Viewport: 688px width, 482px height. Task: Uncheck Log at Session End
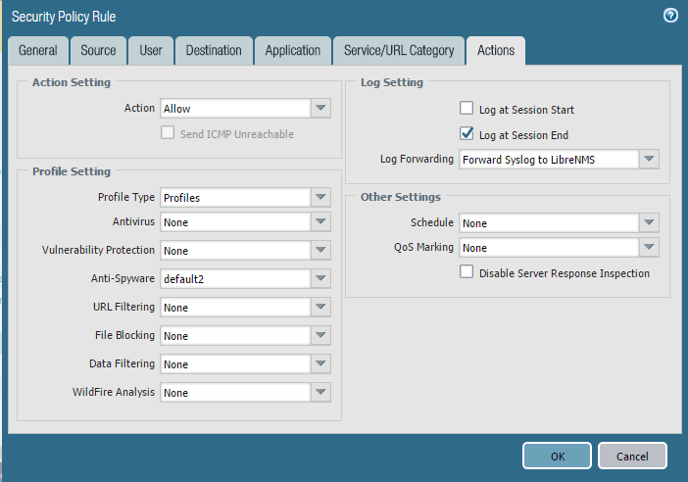click(x=467, y=133)
